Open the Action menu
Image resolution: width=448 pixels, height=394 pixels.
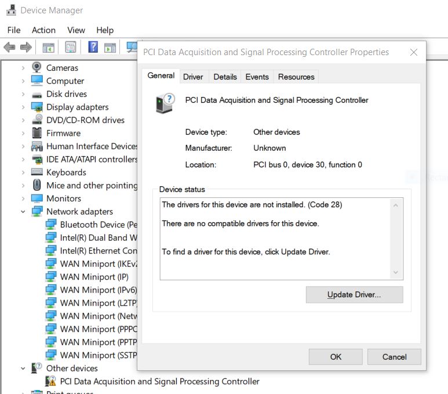[43, 30]
